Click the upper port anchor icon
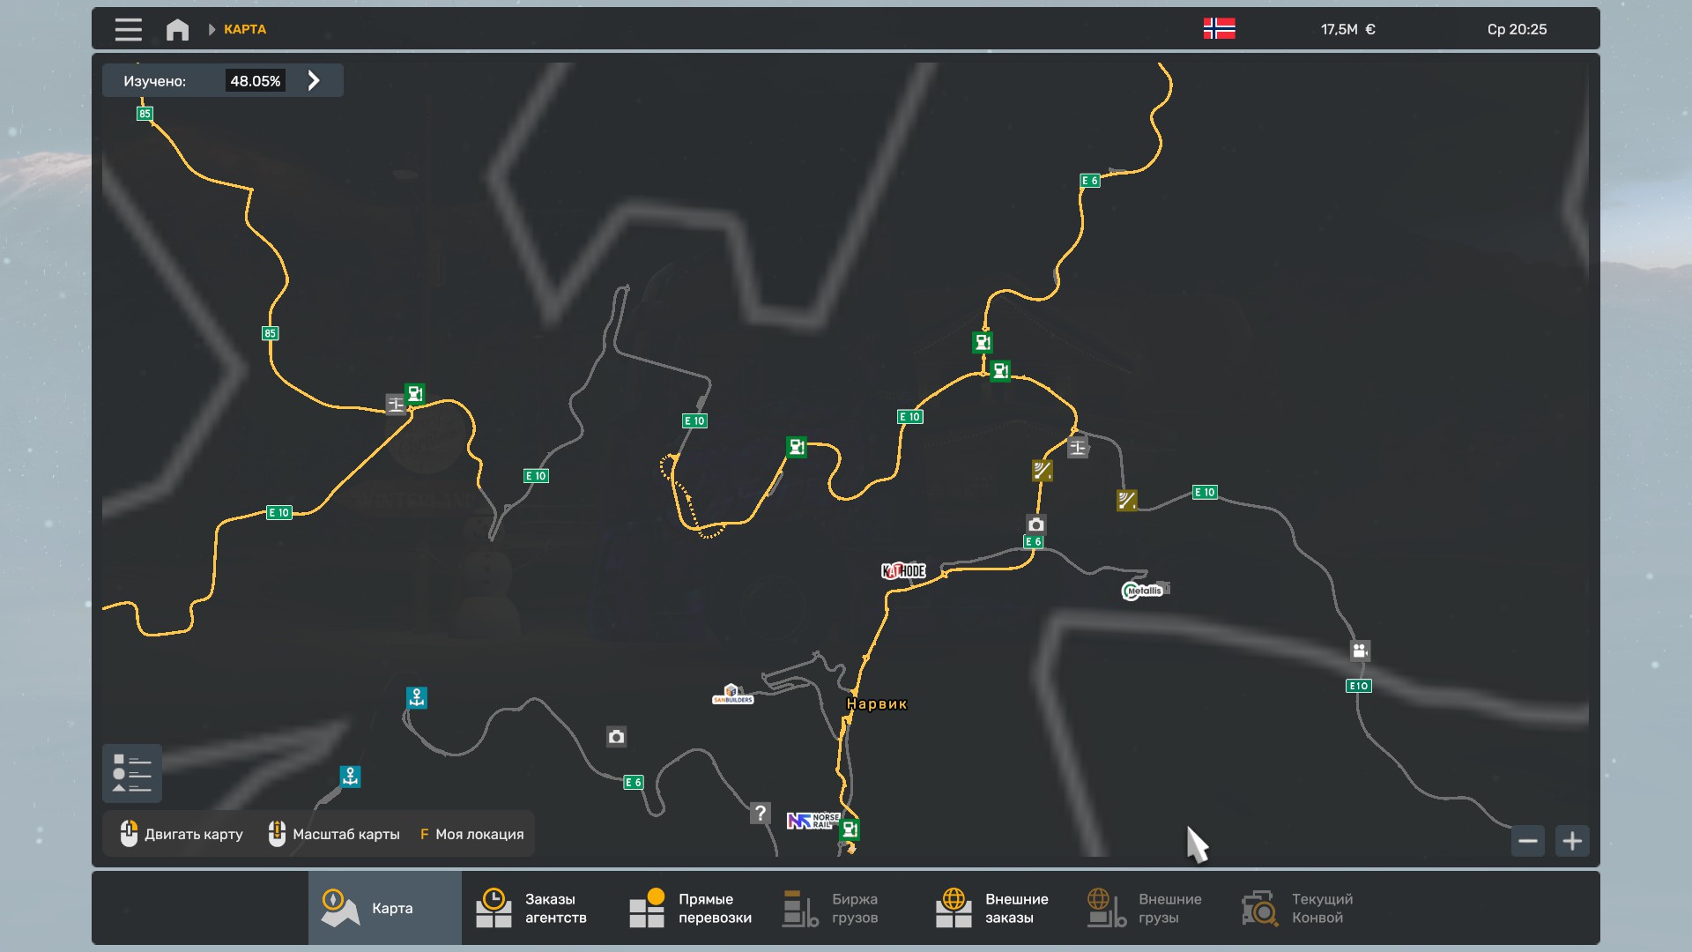The height and width of the screenshot is (952, 1692). pos(417,697)
